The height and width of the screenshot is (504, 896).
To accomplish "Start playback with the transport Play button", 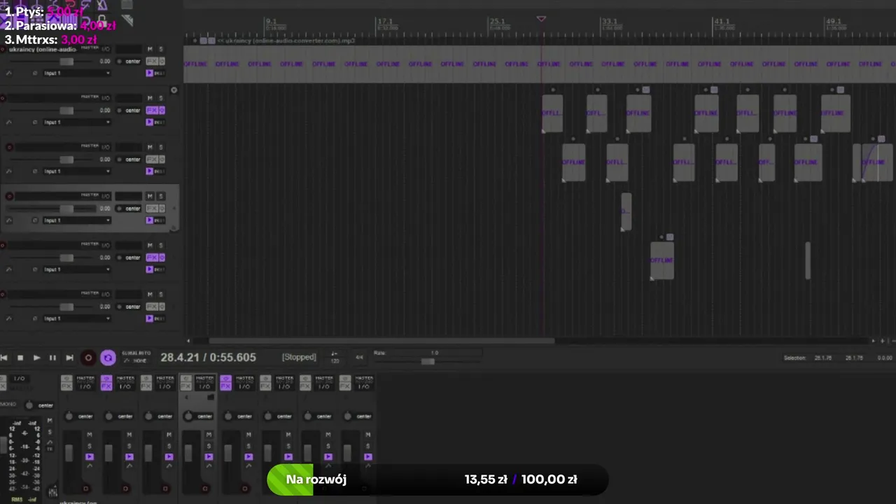I will [36, 358].
